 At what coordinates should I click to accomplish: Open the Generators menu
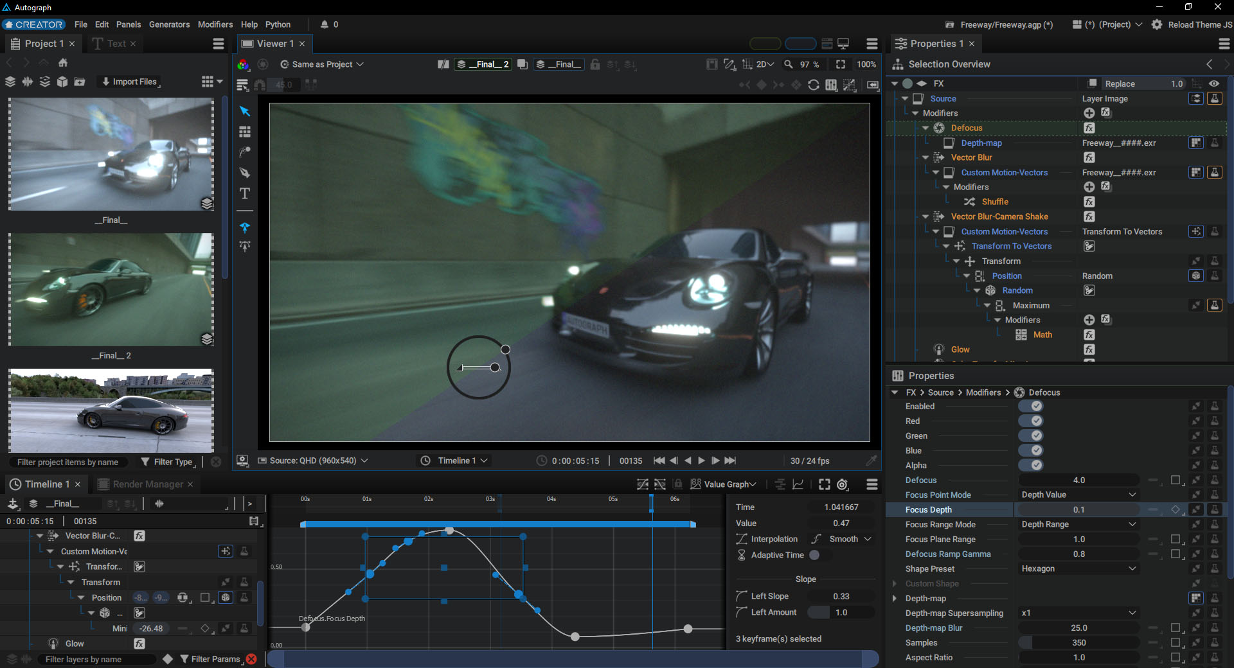click(x=169, y=24)
